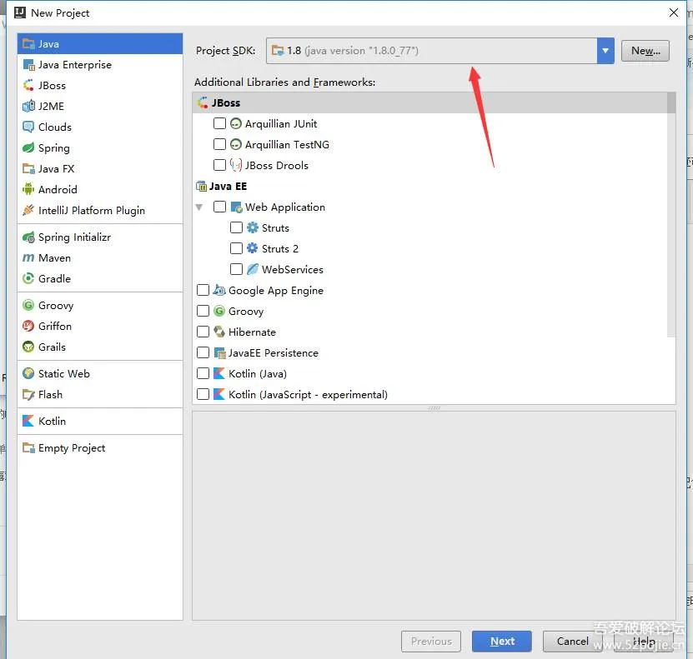The width and height of the screenshot is (693, 659).
Task: Select the Static Web globe icon
Action: (28, 373)
